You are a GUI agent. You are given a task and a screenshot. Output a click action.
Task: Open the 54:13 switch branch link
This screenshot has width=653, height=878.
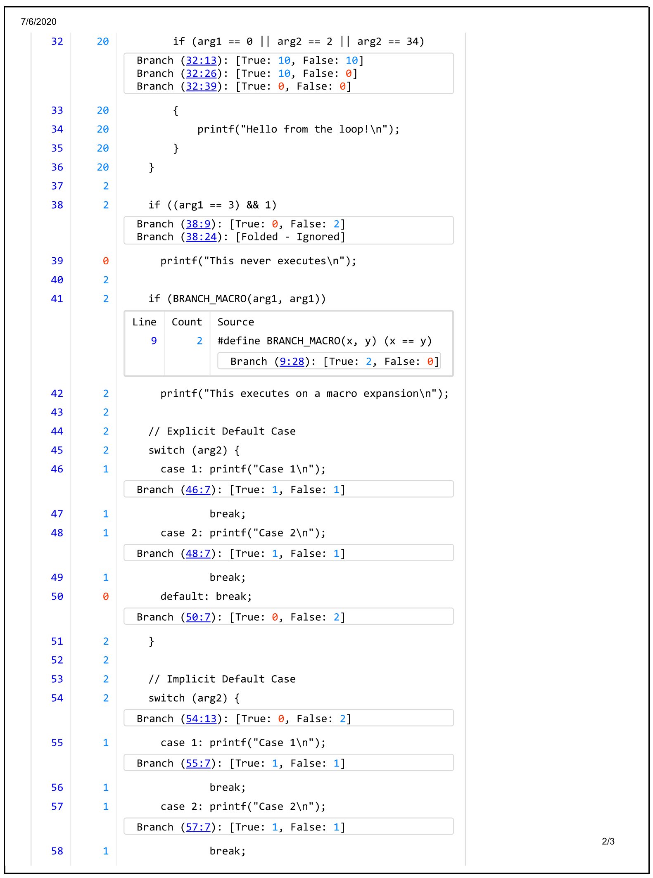[x=201, y=719]
